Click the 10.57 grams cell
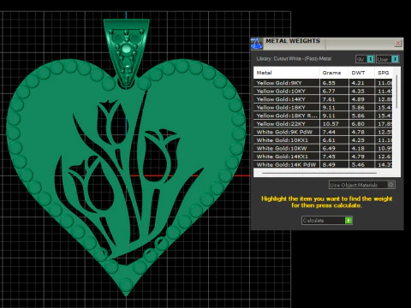Screen dimensions: 411x308 coord(334,124)
